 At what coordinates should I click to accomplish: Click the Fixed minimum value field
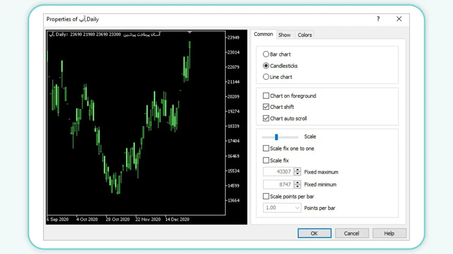(x=278, y=185)
